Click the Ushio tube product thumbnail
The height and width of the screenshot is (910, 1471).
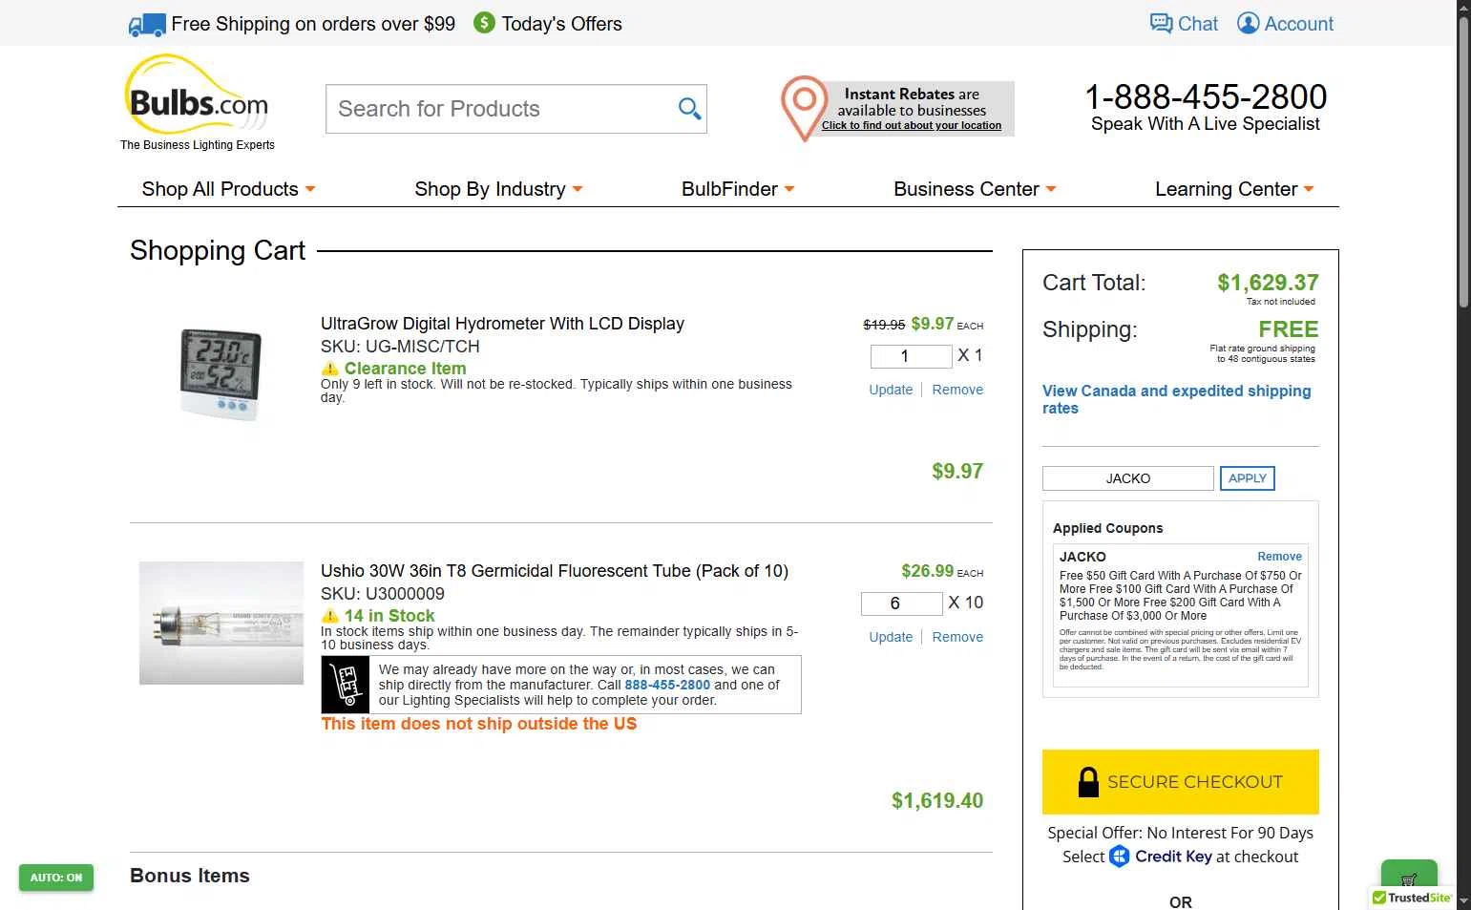(221, 623)
